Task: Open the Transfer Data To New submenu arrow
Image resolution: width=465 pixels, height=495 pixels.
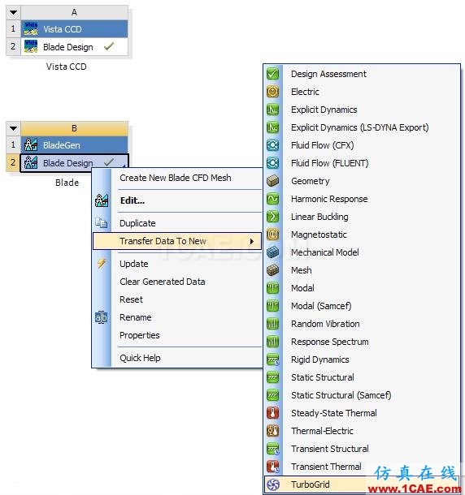Action: click(x=252, y=241)
